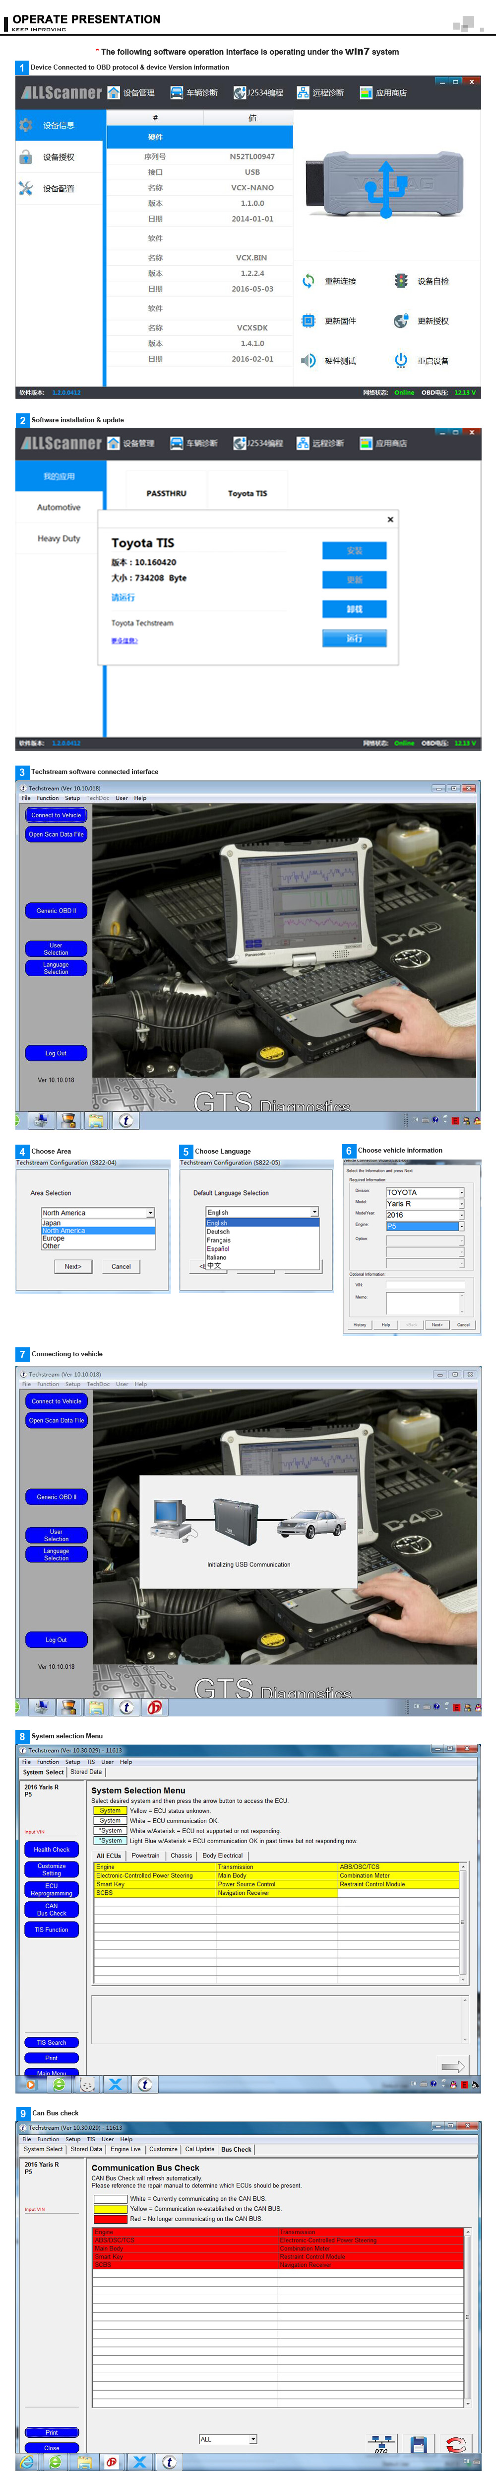This screenshot has height=2484, width=496.
Task: Select the Restraint Control Module ECU cell
Action: 399,1884
